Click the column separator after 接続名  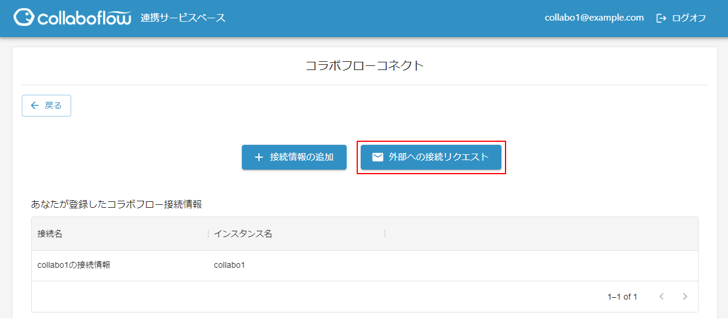tap(208, 234)
